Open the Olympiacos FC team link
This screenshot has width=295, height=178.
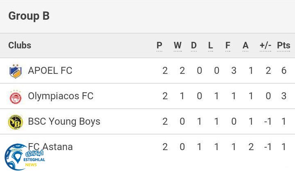point(61,96)
